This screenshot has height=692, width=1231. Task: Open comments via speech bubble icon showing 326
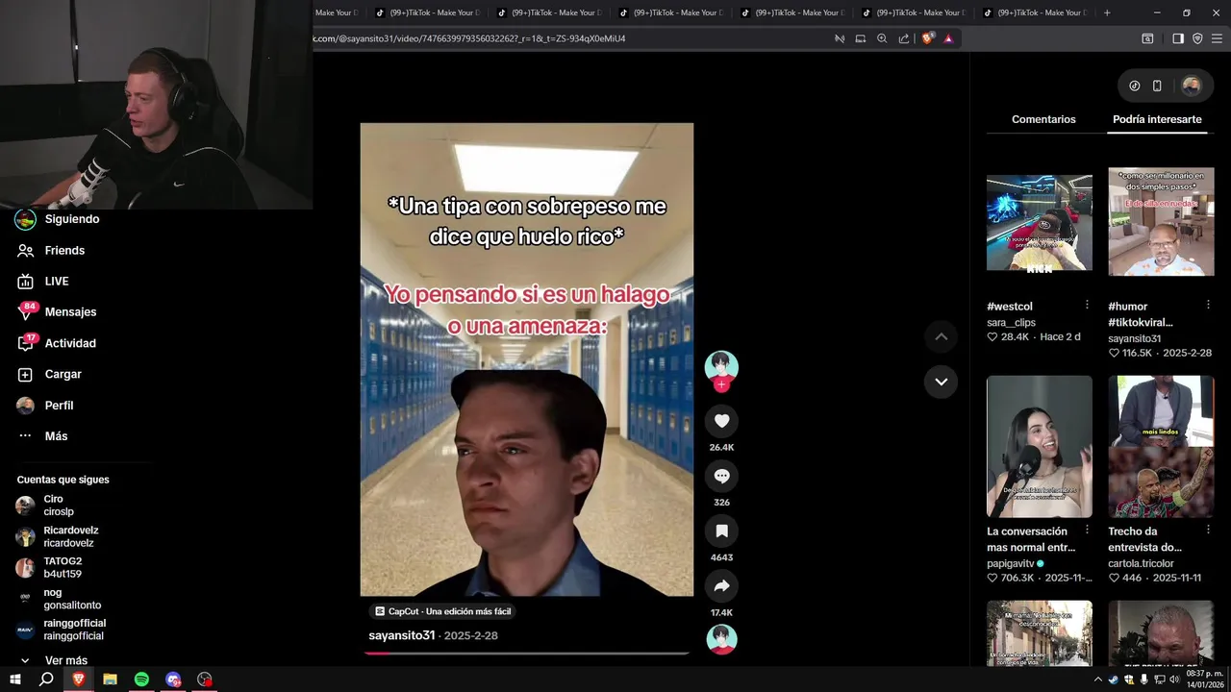pos(721,476)
